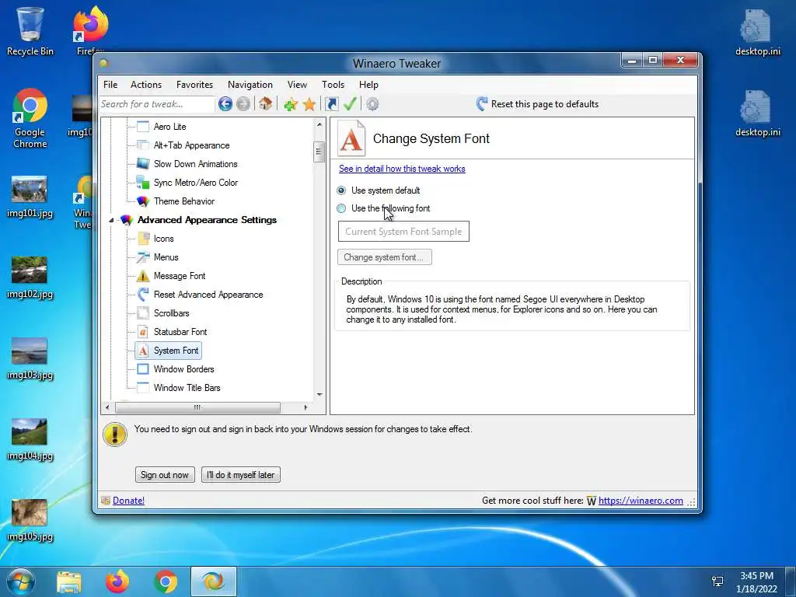
Task: Open Firefox from the taskbar
Action: (117, 581)
